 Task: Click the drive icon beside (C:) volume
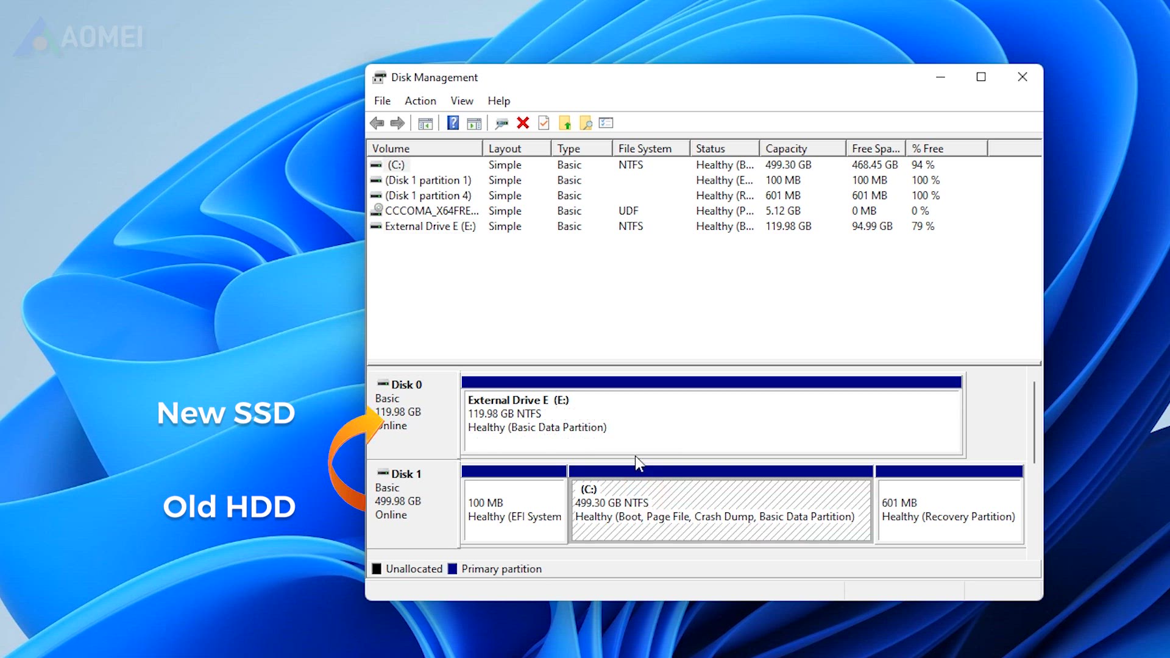pos(377,165)
